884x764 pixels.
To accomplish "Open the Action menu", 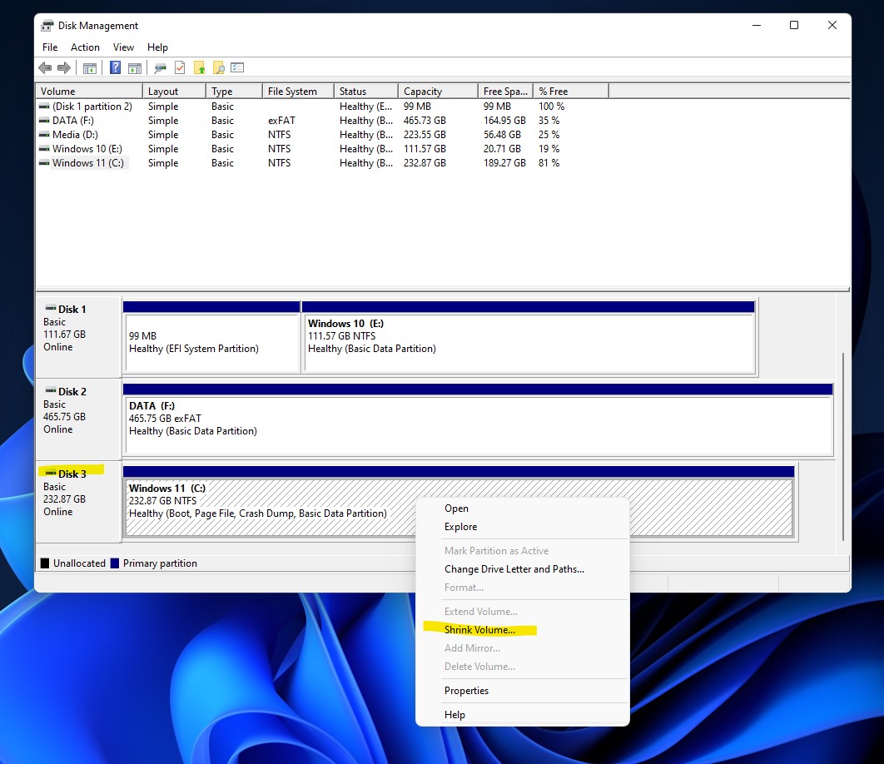I will [x=85, y=47].
